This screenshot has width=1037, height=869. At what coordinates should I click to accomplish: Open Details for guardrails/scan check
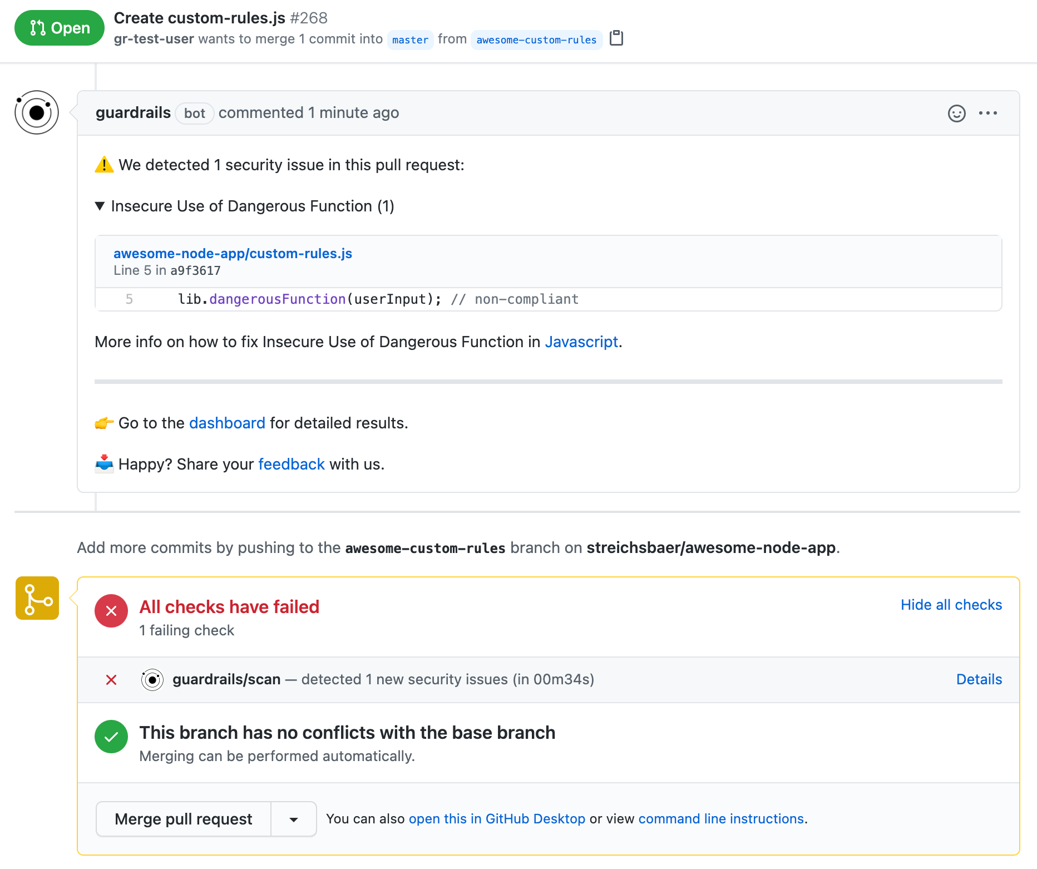(979, 679)
